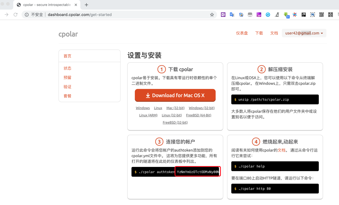The height and width of the screenshot is (205, 339).
Task: Click the ./cpolar http 80 command box
Action: click(x=275, y=189)
